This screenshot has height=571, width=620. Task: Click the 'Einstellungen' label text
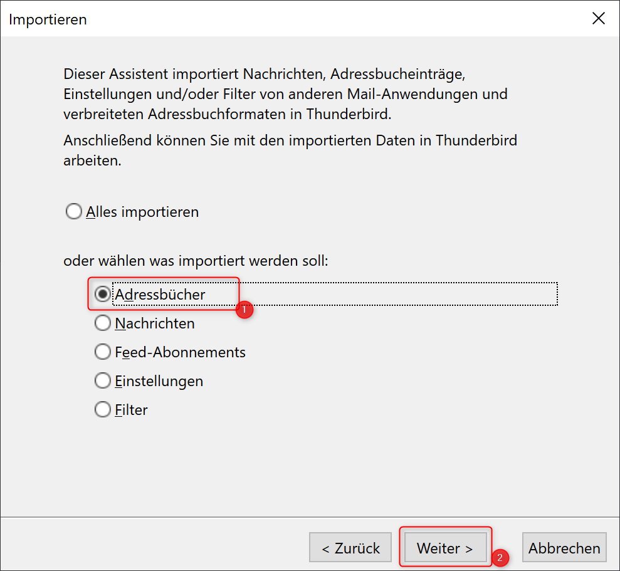pos(159,381)
